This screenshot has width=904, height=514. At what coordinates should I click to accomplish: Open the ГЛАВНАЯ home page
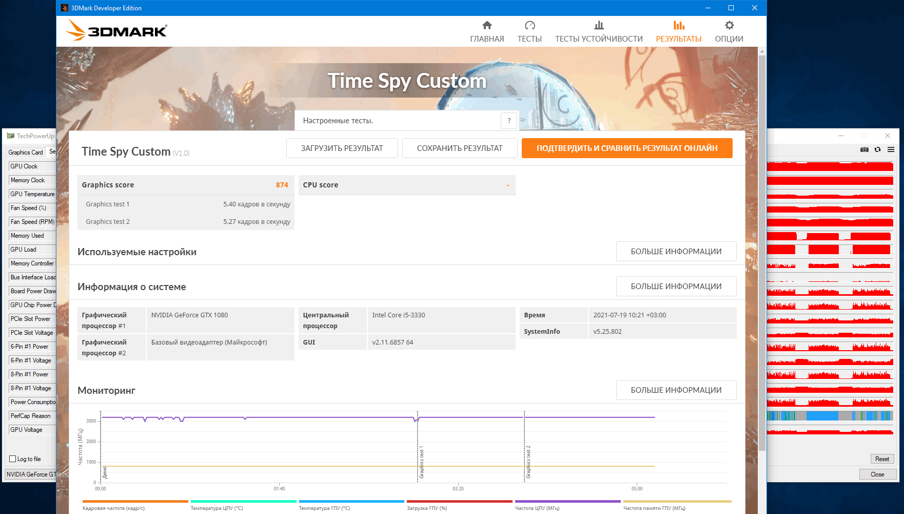[x=487, y=32]
